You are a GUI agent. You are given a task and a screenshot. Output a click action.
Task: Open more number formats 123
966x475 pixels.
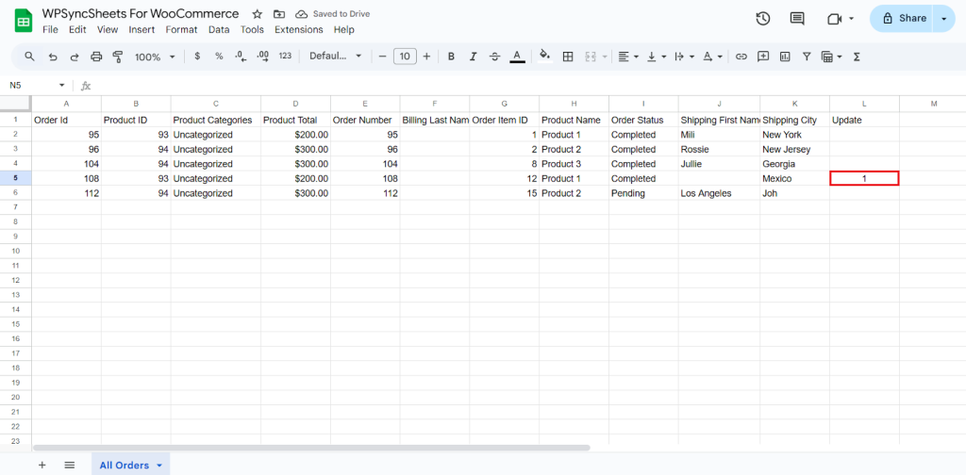285,56
